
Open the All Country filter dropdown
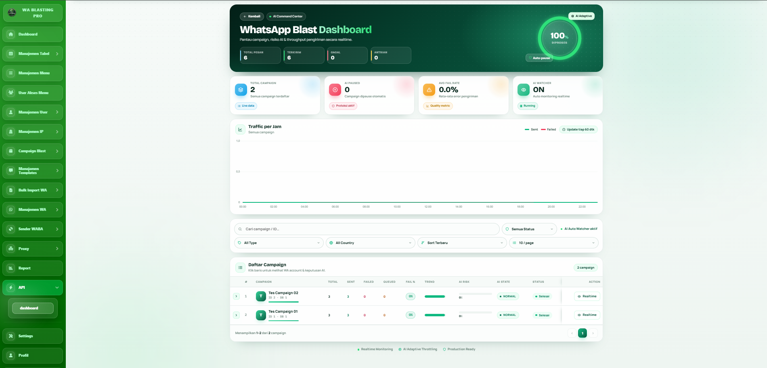point(371,243)
